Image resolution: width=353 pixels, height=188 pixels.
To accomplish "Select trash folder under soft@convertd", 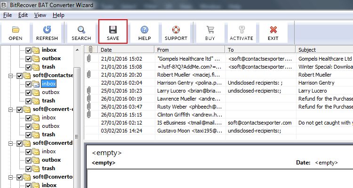I will click(x=48, y=168).
